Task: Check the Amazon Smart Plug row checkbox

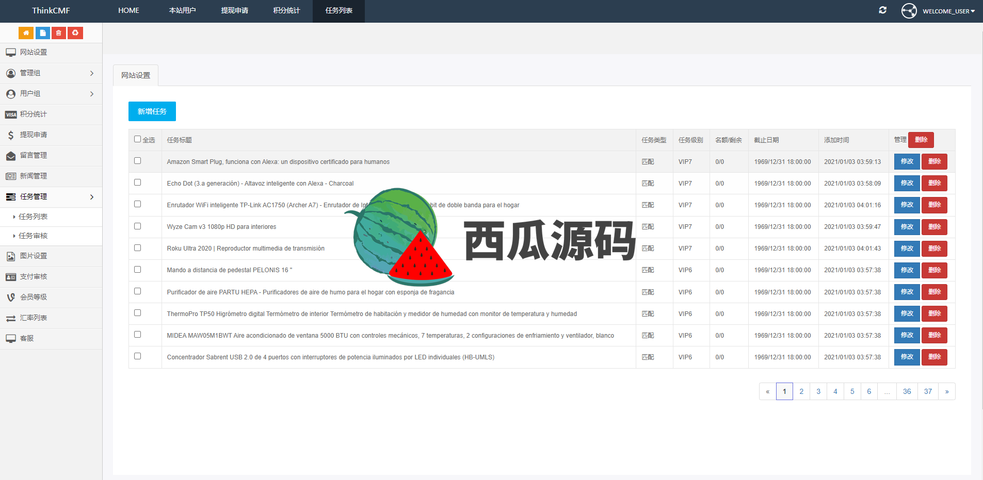Action: point(137,161)
